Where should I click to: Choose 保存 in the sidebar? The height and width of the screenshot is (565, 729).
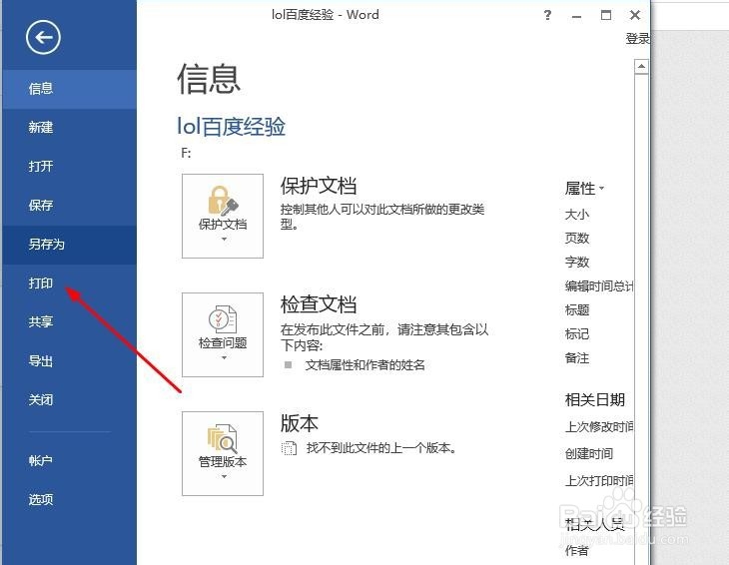[69, 206]
